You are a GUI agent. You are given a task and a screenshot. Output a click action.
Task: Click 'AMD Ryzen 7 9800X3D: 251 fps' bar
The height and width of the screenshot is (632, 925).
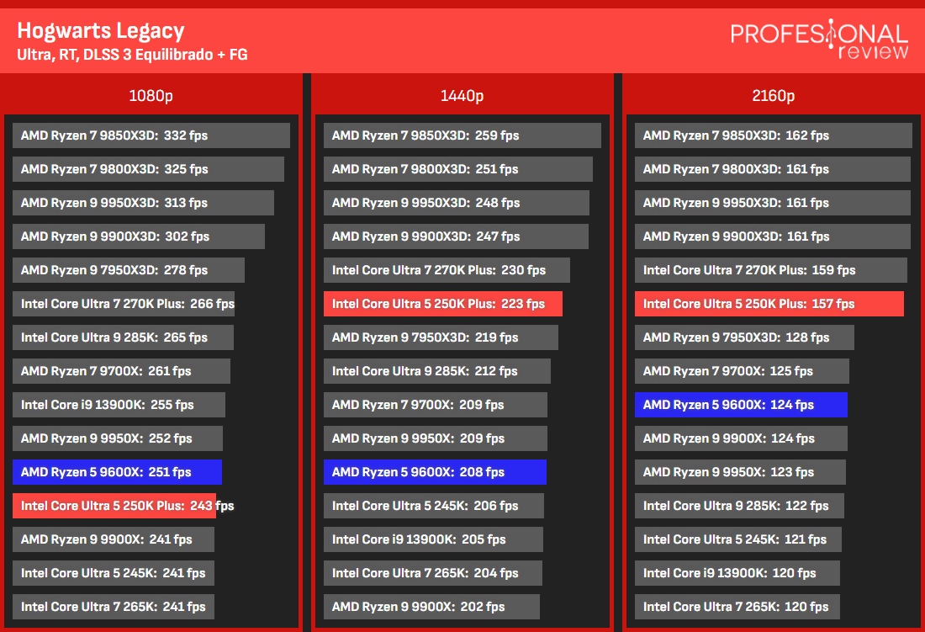(458, 169)
